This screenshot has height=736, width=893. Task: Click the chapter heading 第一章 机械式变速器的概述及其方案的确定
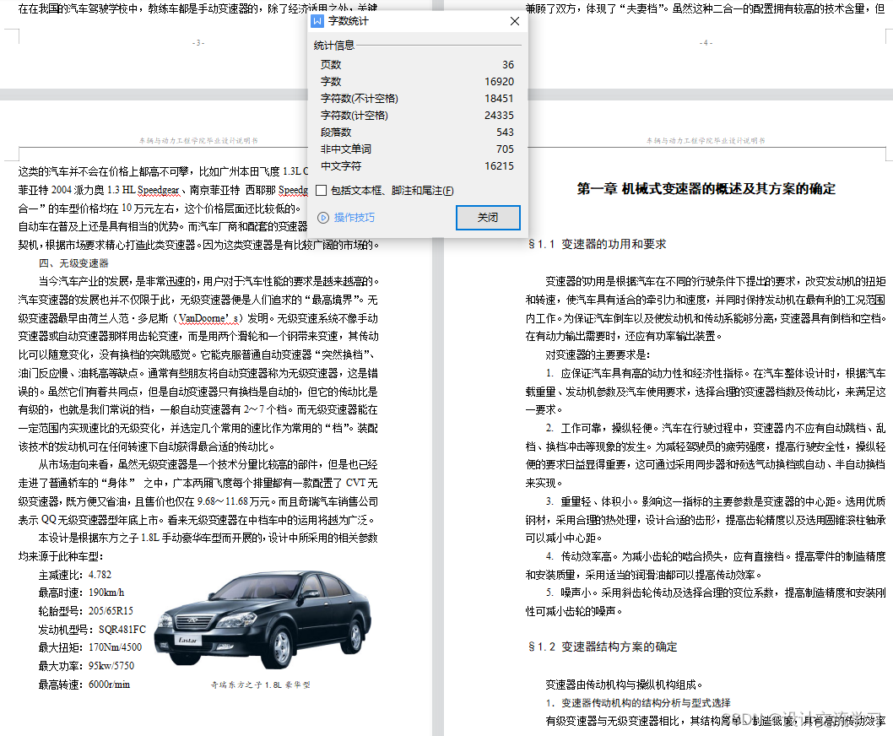point(706,188)
